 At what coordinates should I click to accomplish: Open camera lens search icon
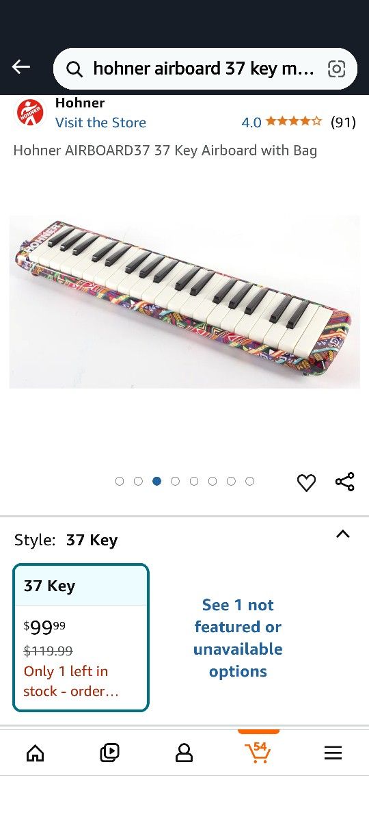coord(336,68)
